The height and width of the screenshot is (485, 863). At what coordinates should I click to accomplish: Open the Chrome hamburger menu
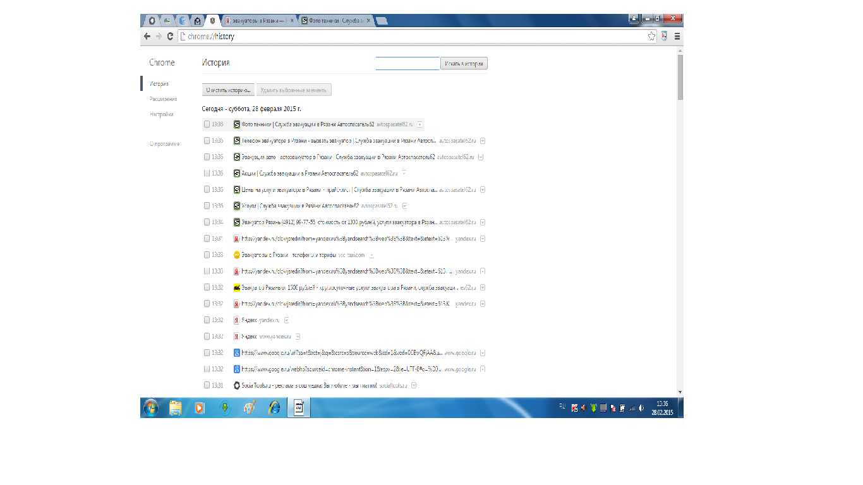[677, 37]
